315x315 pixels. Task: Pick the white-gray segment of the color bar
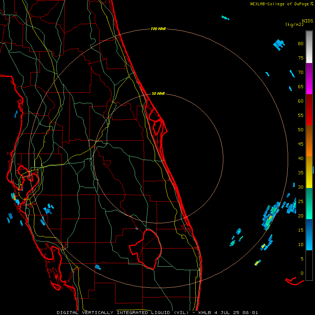click(309, 47)
